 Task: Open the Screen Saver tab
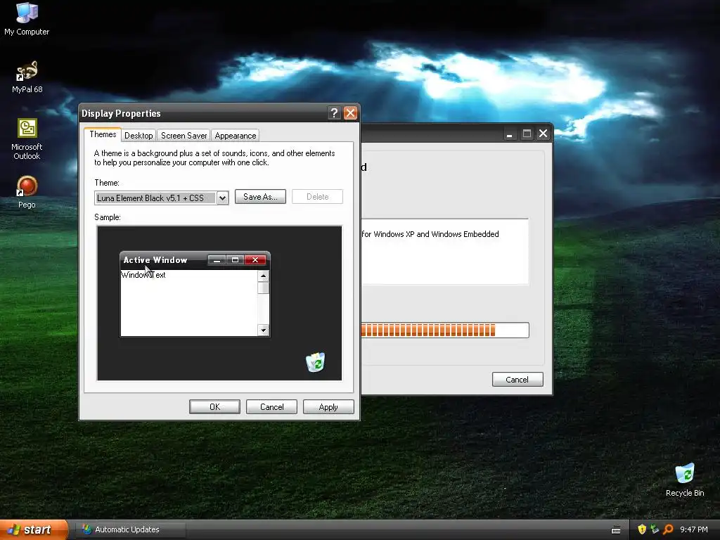(x=184, y=136)
